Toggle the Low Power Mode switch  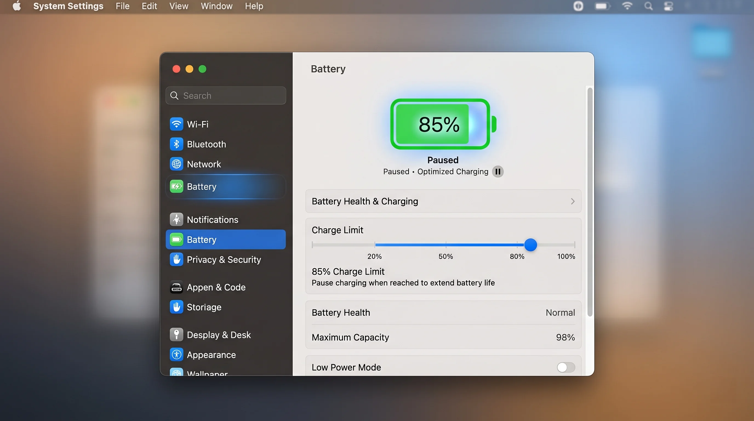coord(566,367)
